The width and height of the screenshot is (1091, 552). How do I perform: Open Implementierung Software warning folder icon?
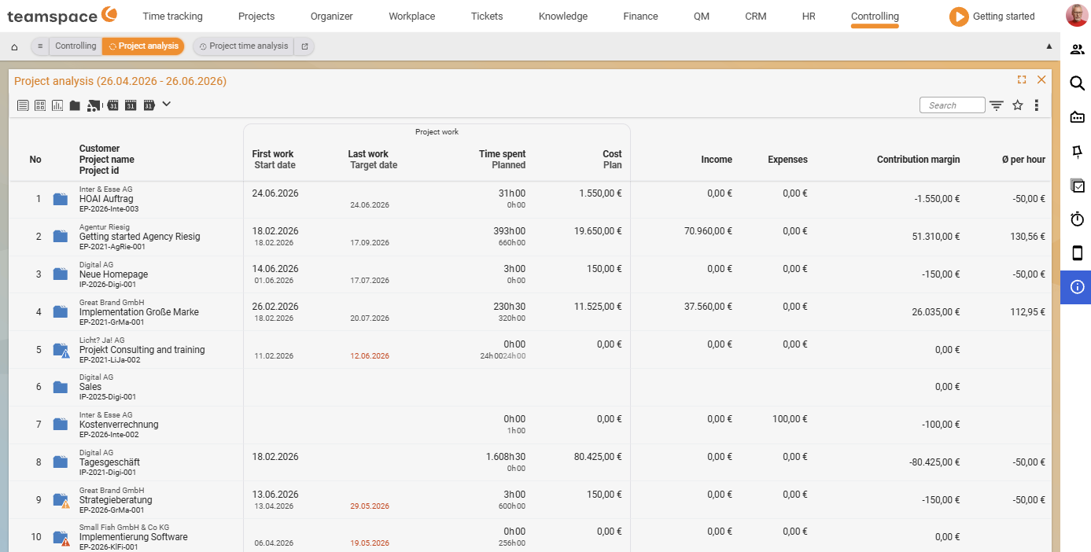coord(61,538)
